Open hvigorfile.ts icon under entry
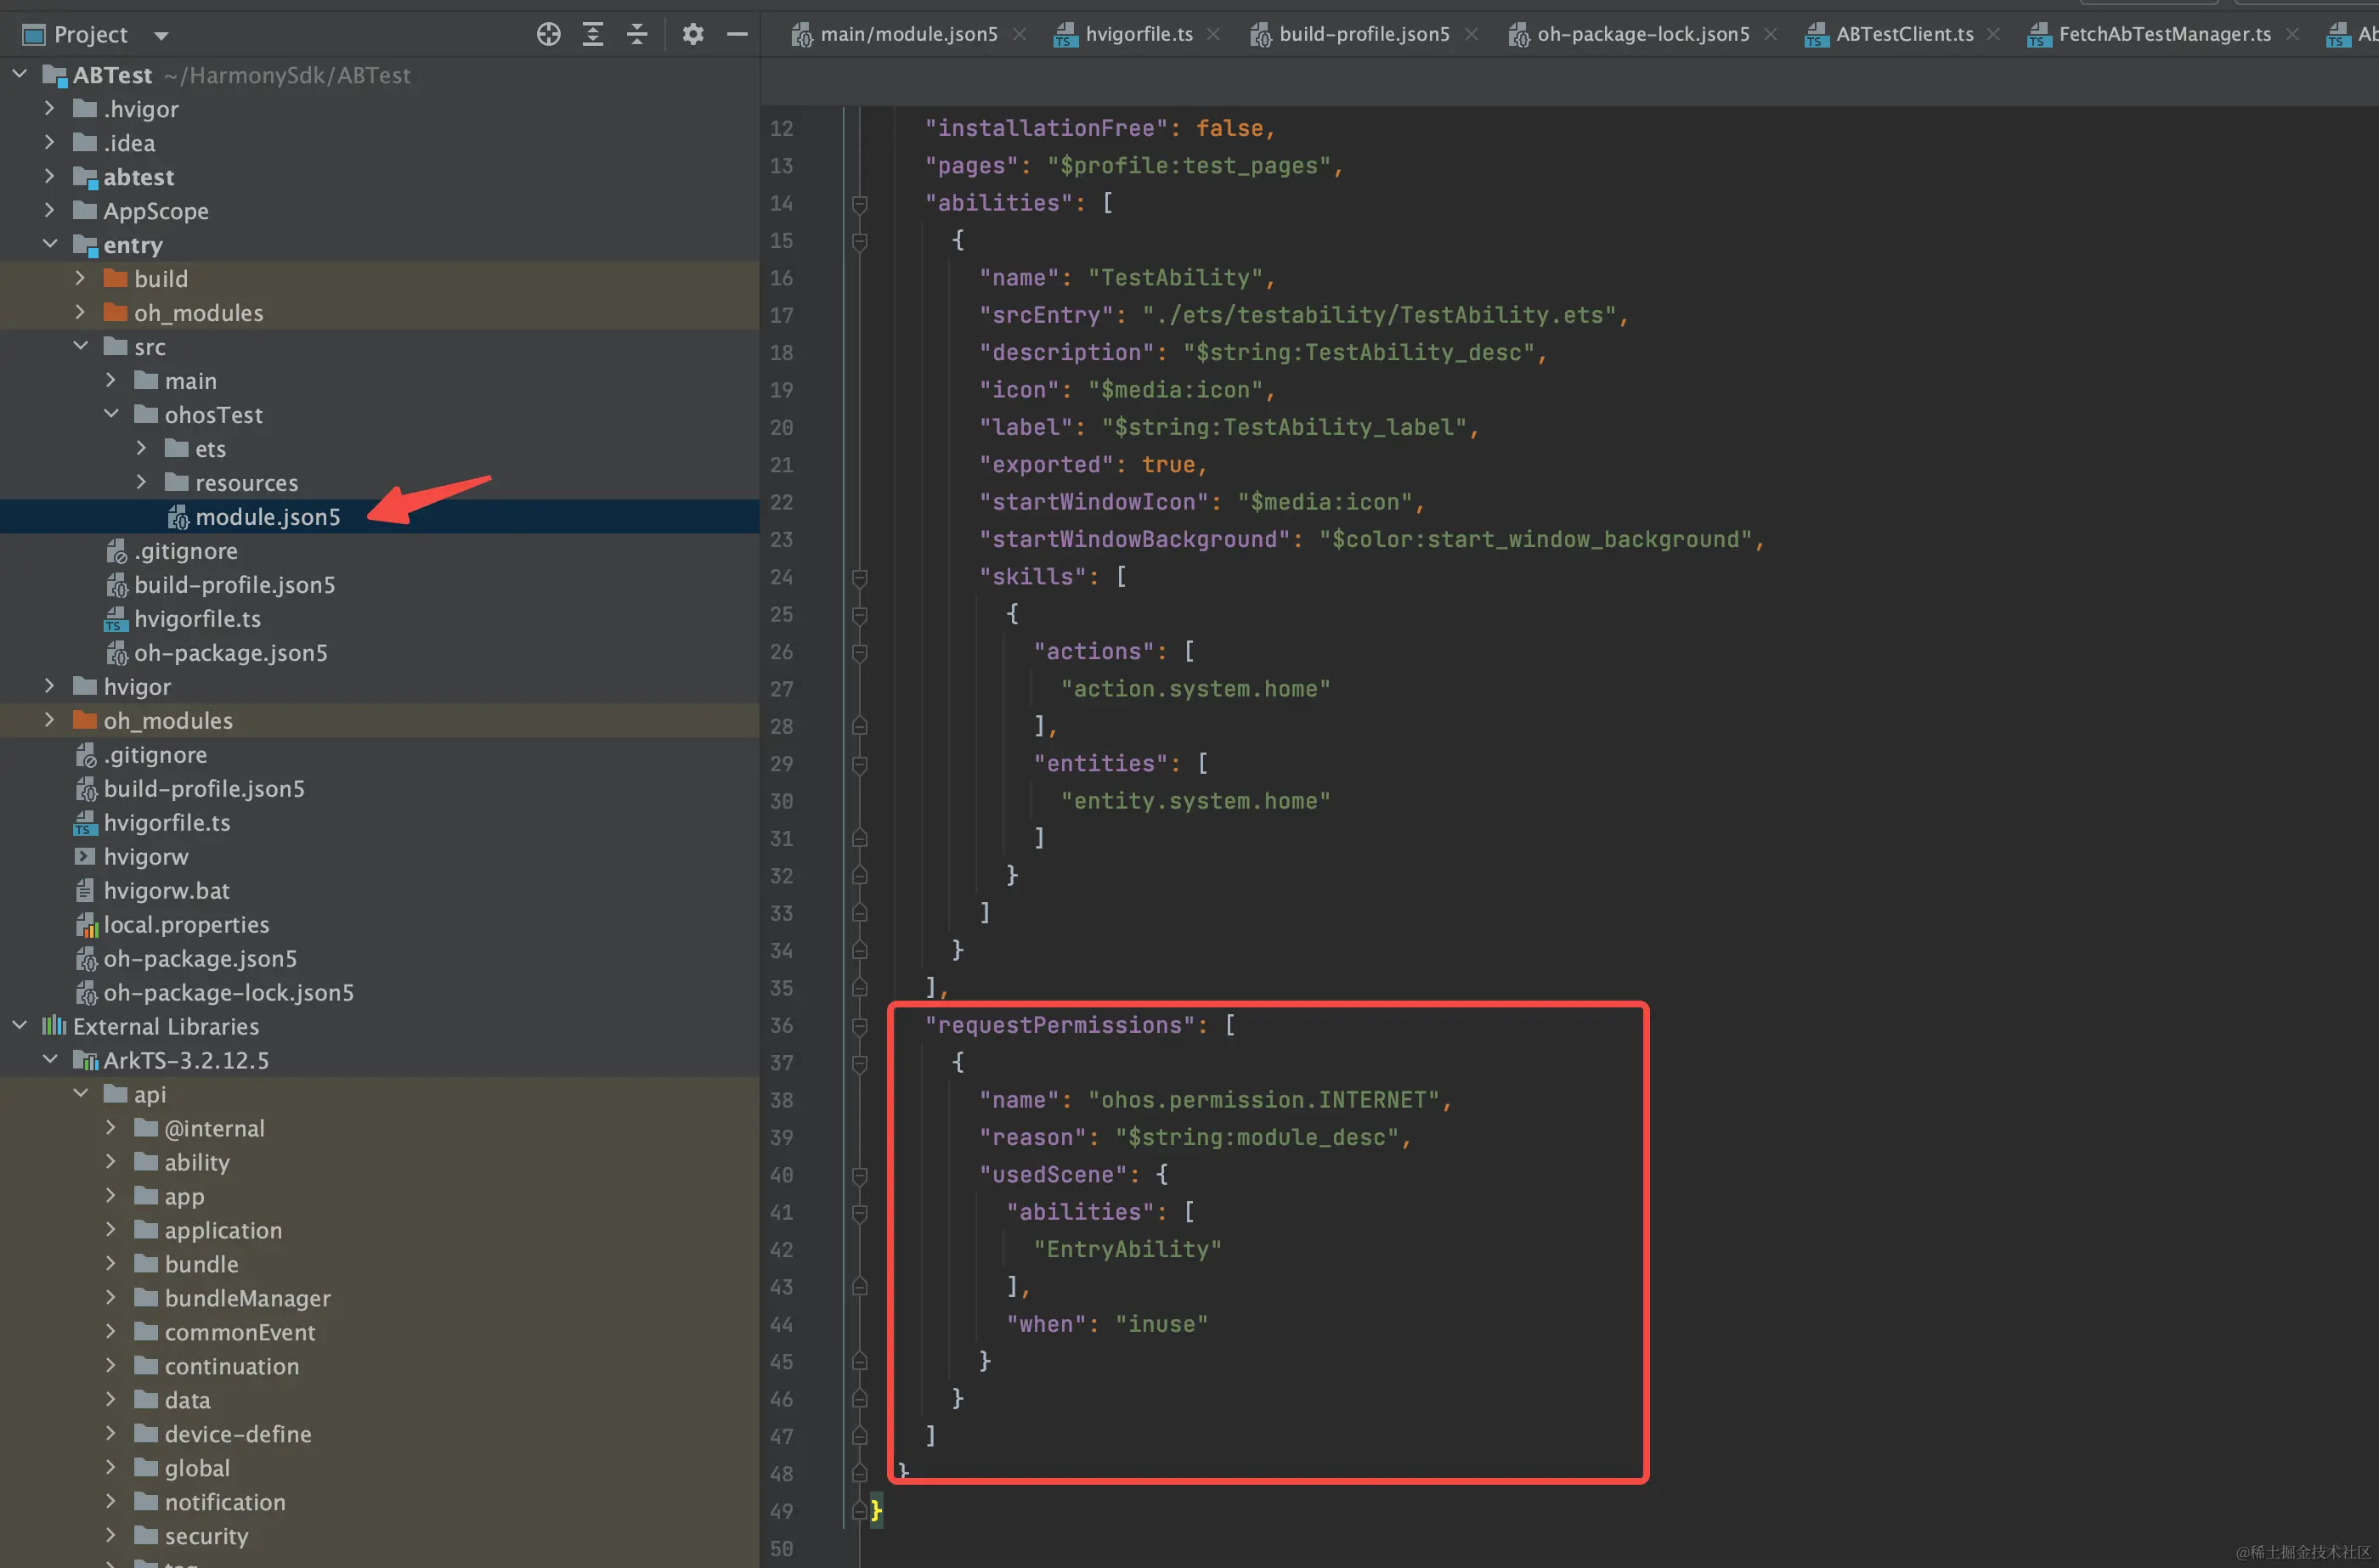Screen dimensions: 2379x1568 [x=116, y=619]
